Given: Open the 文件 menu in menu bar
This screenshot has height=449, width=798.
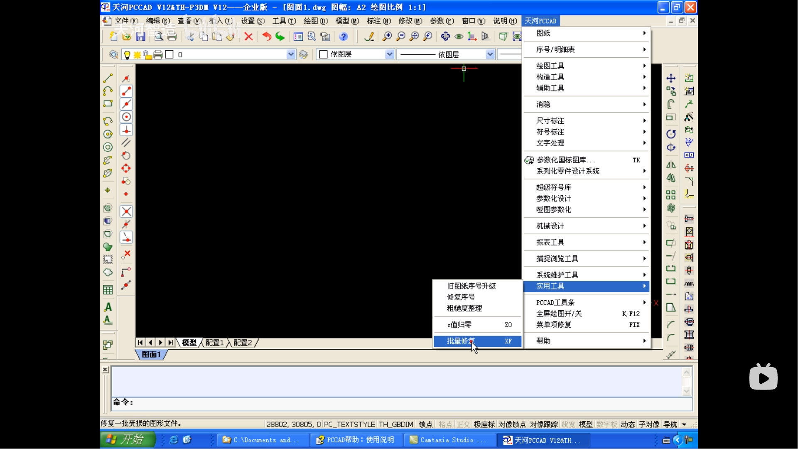Looking at the screenshot, I should [x=126, y=21].
